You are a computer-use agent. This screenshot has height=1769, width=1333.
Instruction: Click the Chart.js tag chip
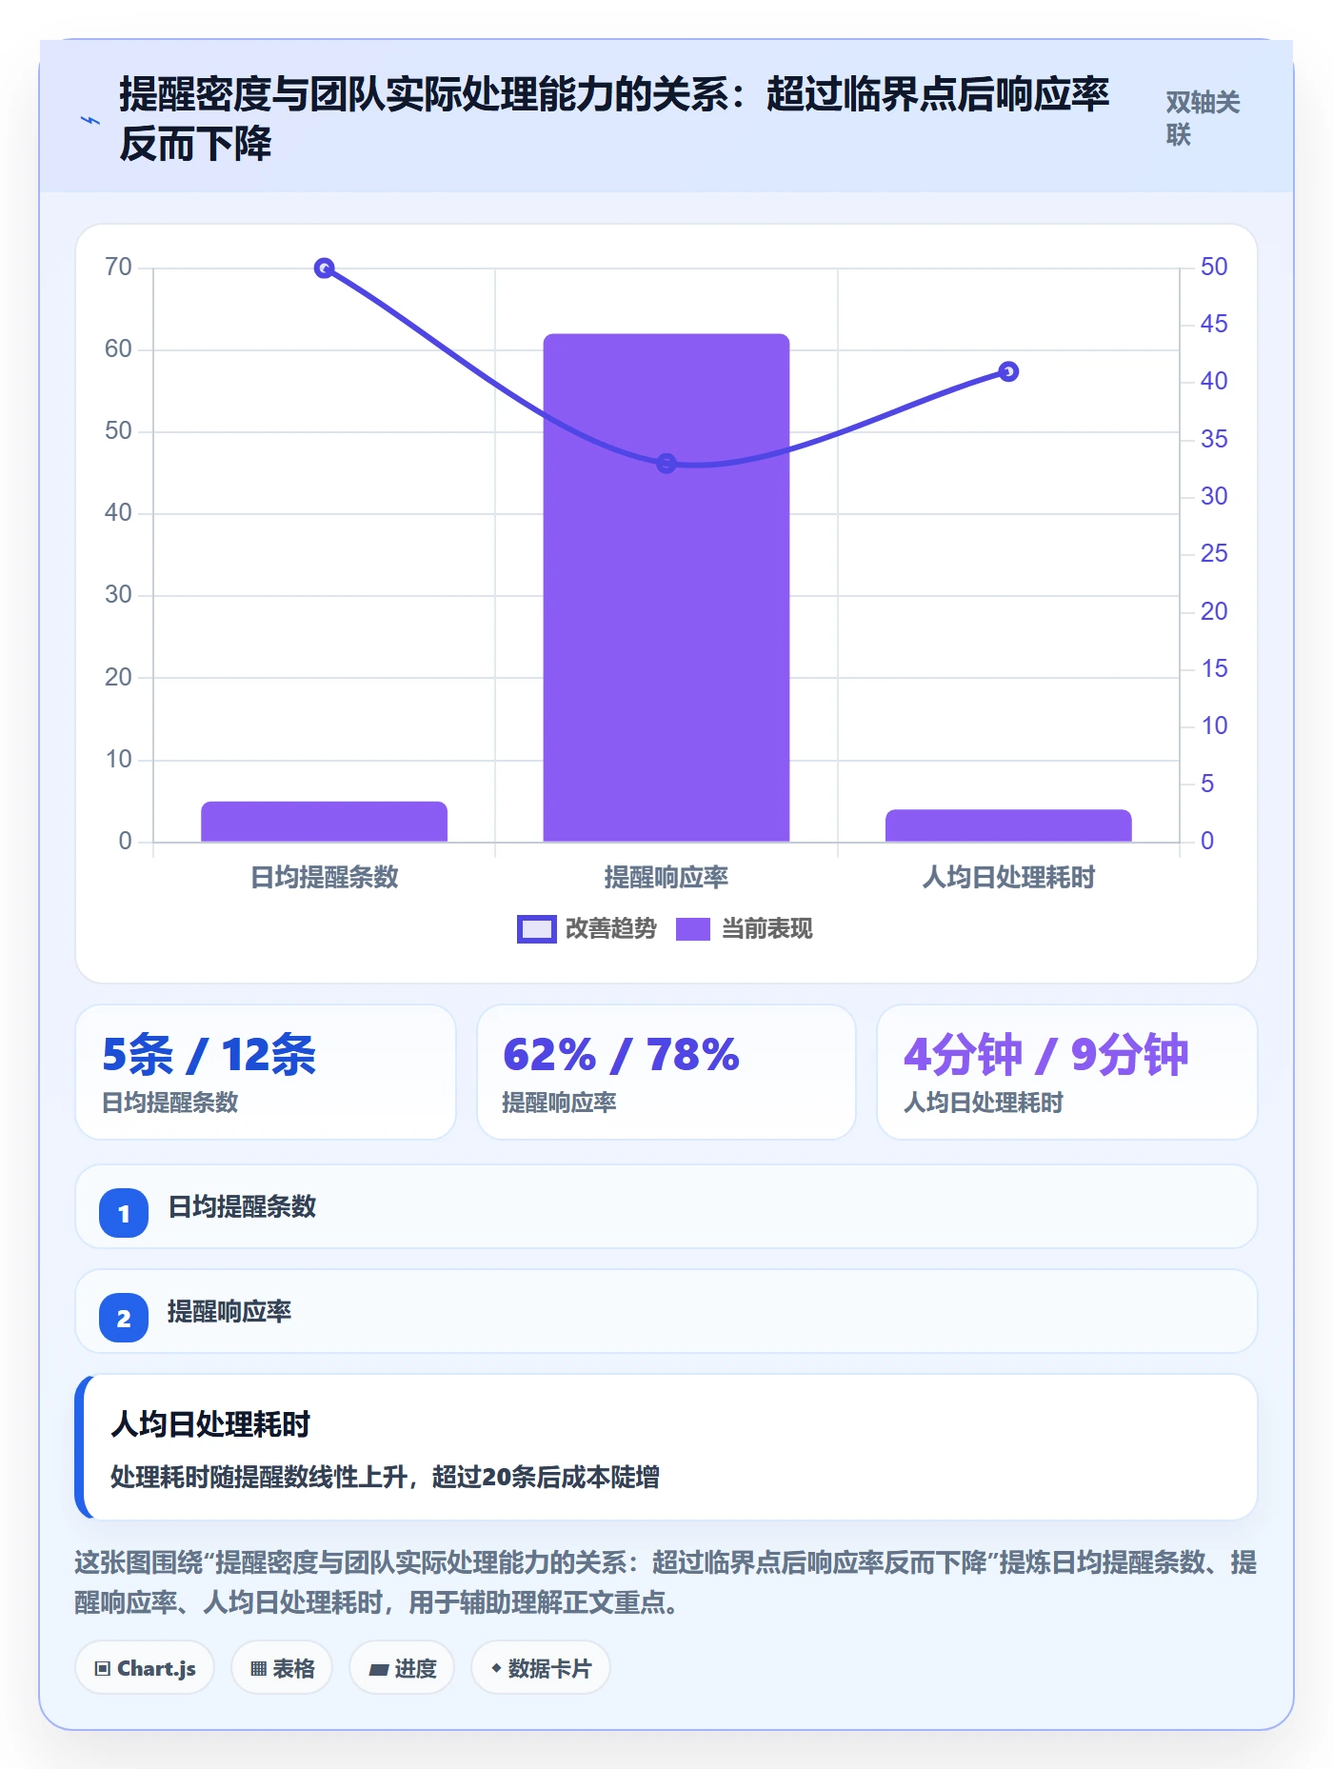point(145,1668)
